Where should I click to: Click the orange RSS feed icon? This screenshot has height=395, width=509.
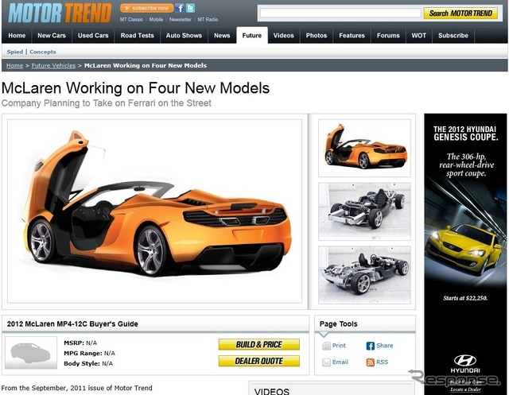pyautogui.click(x=370, y=362)
